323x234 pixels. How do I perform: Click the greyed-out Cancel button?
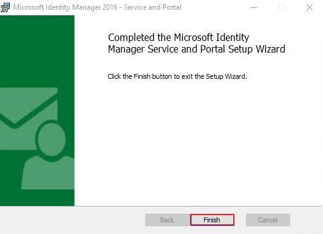tap(268, 220)
